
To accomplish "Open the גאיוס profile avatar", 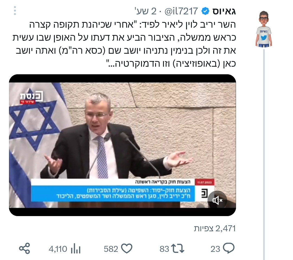I will [x=264, y=29].
